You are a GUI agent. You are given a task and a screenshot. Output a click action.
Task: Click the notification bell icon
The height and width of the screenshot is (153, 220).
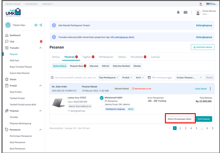pyautogui.click(x=178, y=12)
